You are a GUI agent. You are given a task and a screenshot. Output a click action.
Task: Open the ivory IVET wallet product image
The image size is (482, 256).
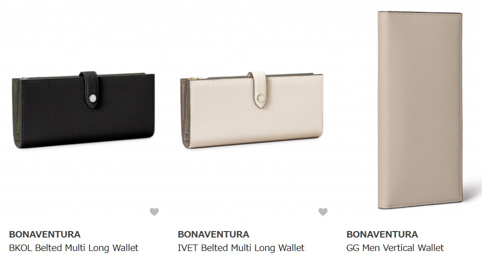click(x=251, y=110)
